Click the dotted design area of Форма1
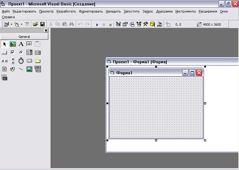The width and height of the screenshot is (239, 170). tap(156, 107)
